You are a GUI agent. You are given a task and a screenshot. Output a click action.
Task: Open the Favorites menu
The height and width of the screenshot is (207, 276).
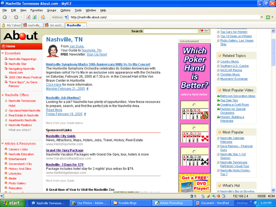36,11
